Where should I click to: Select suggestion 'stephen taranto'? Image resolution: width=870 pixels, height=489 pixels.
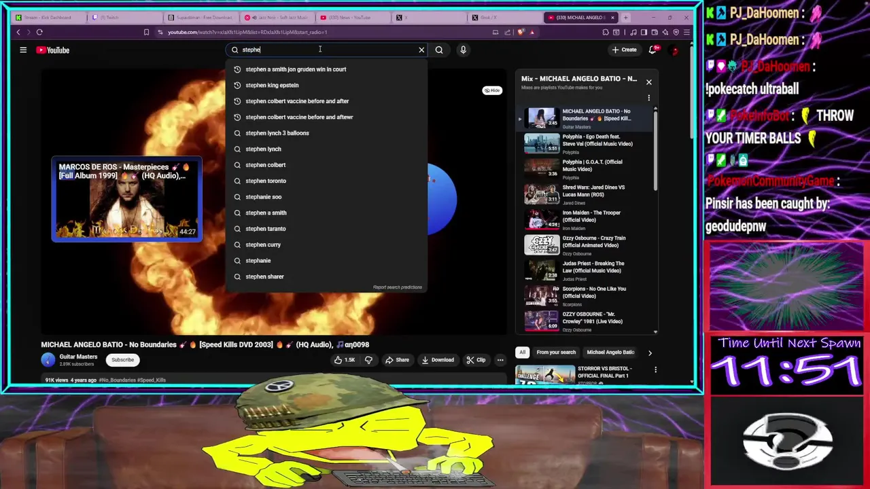(x=326, y=229)
